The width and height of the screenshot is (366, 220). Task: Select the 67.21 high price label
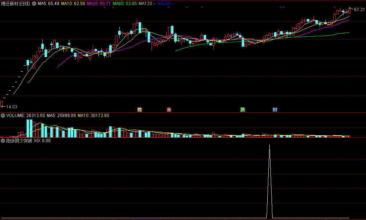click(359, 10)
